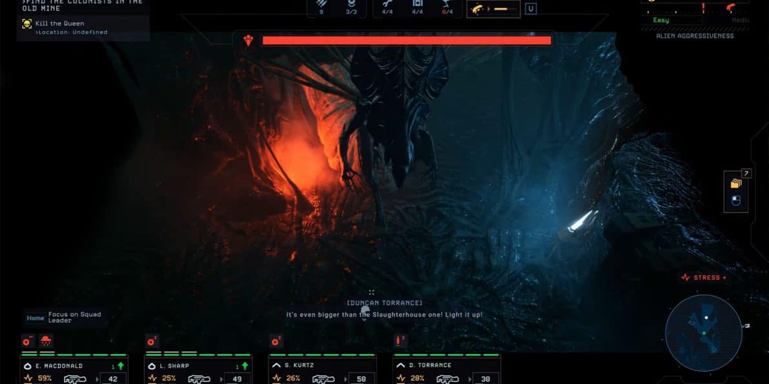This screenshot has height=384, width=769.
Task: Click the U key skill button
Action: tap(530, 9)
